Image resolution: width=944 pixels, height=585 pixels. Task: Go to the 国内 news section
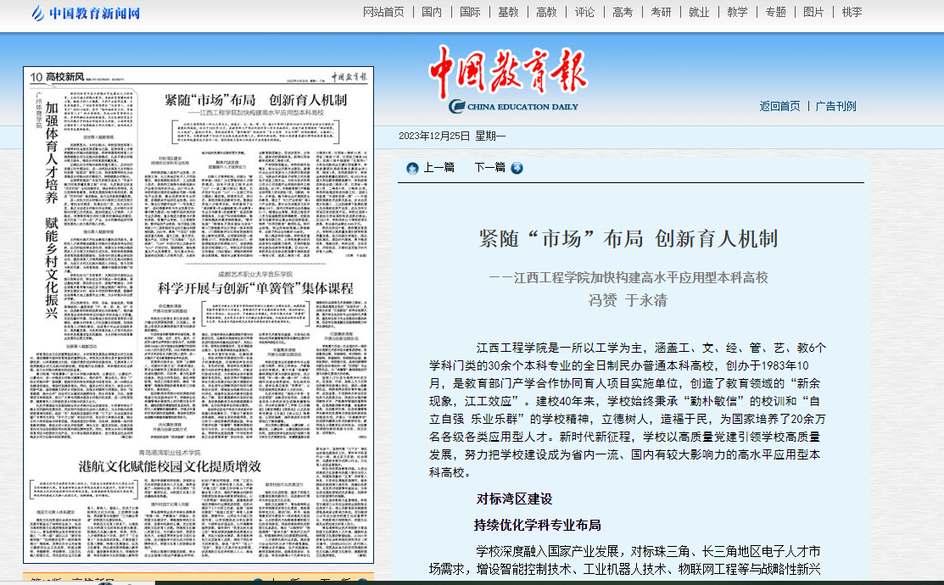(x=432, y=12)
